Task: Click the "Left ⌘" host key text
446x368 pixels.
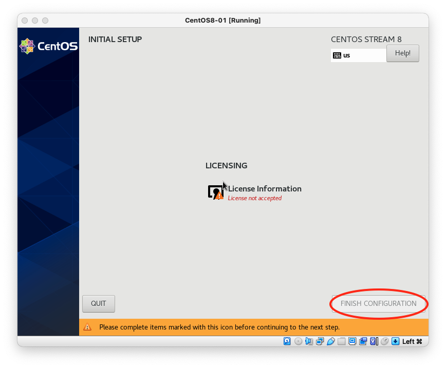Action: coord(412,341)
